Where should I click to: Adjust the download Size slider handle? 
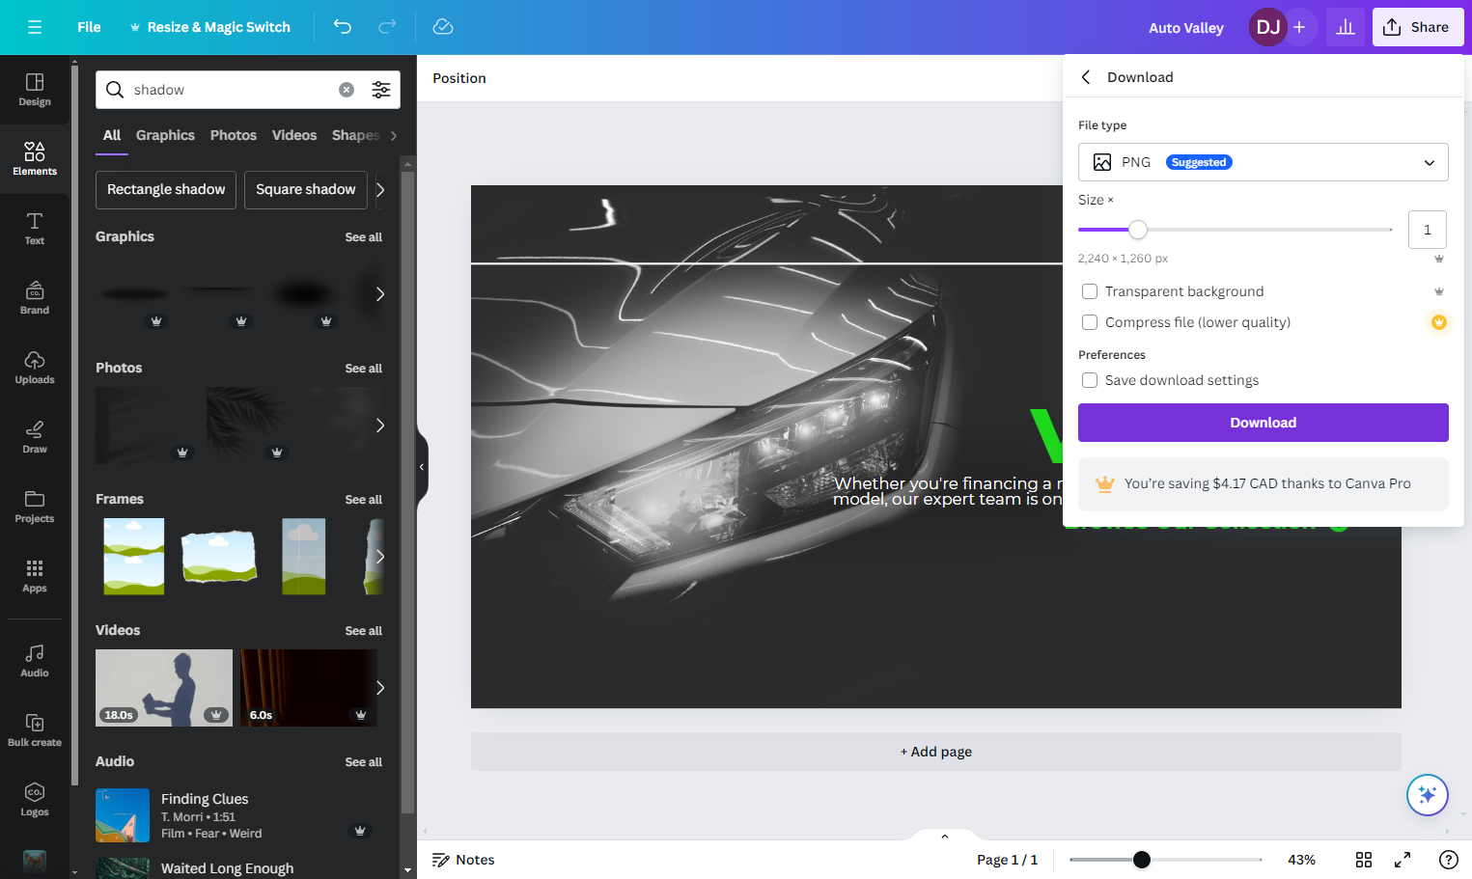(x=1138, y=230)
